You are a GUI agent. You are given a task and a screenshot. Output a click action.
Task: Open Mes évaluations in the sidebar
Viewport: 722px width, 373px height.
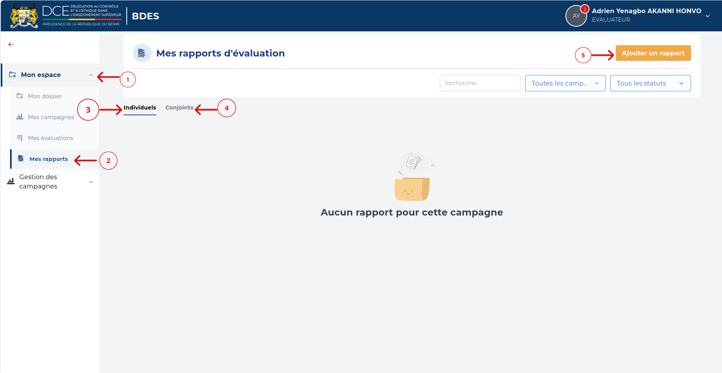point(50,138)
